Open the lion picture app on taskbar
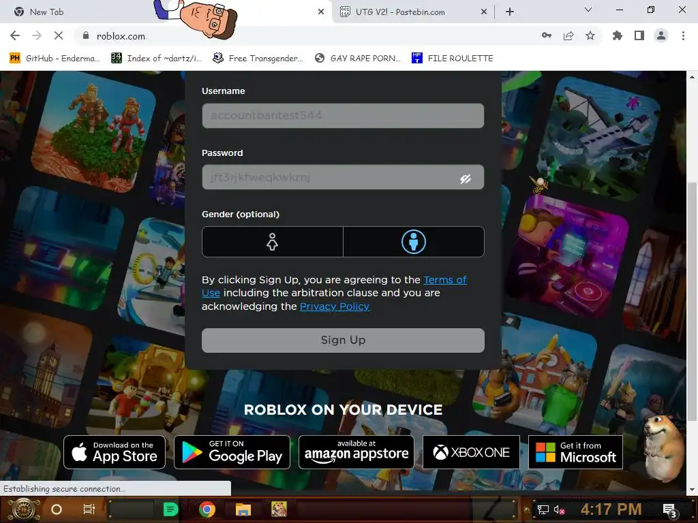Image resolution: width=698 pixels, height=523 pixels. point(279,509)
